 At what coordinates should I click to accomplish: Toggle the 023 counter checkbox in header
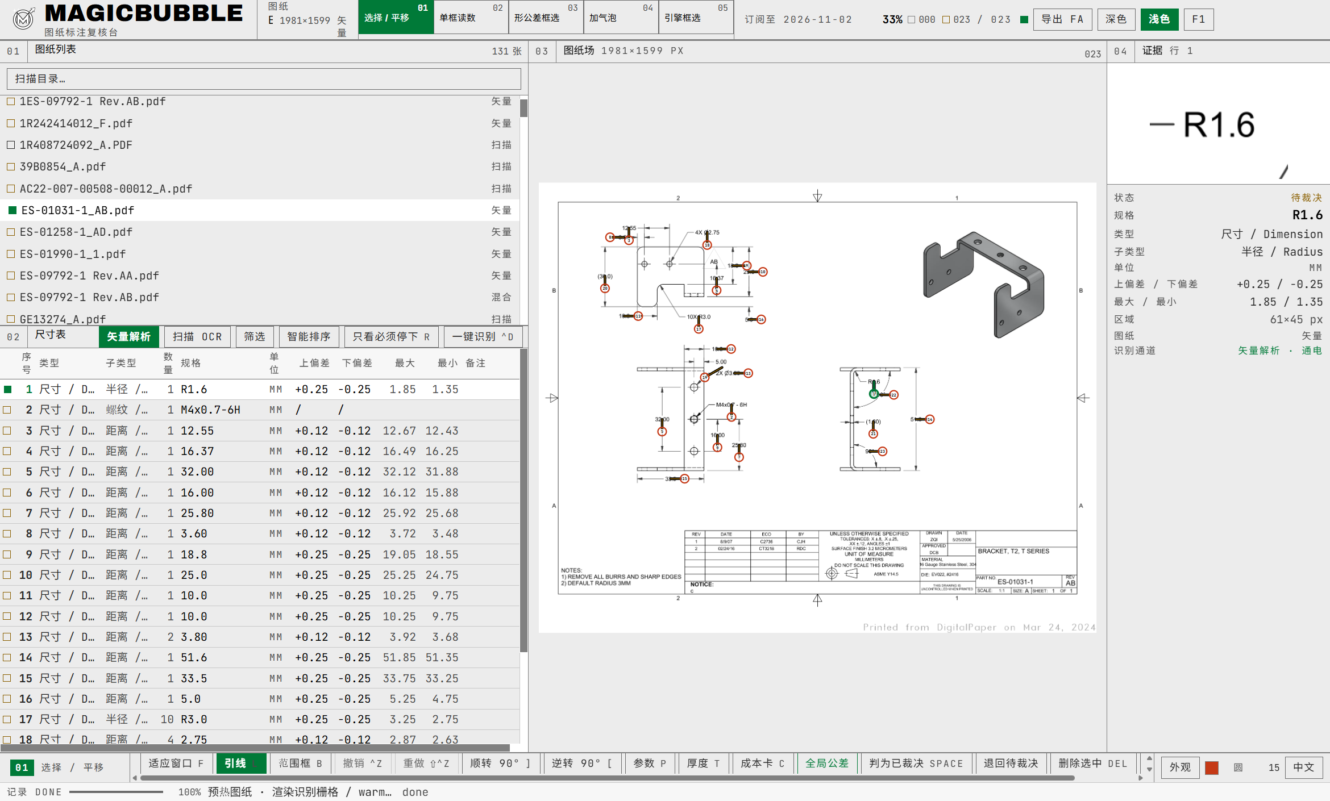946,19
